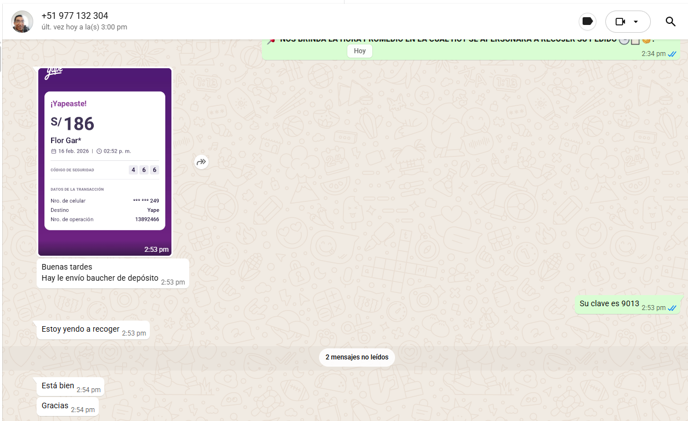The width and height of the screenshot is (688, 421).
Task: Select the 'Su clave es 9013' message
Action: 609,303
